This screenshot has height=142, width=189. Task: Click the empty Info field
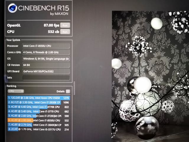pos(46,78)
